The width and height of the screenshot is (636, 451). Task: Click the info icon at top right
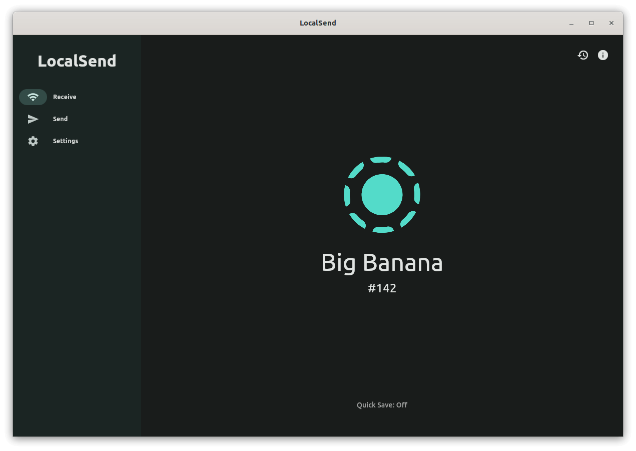tap(602, 55)
